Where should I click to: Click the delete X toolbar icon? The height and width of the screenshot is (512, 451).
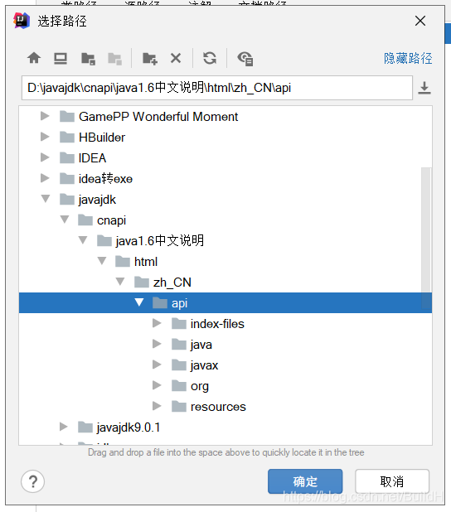[x=176, y=59]
